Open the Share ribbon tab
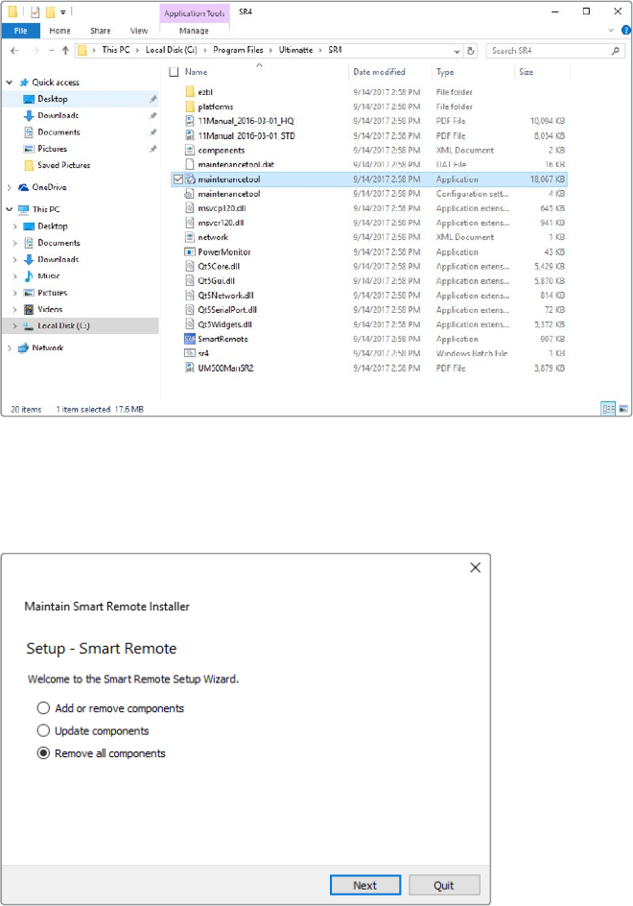 pos(100,31)
